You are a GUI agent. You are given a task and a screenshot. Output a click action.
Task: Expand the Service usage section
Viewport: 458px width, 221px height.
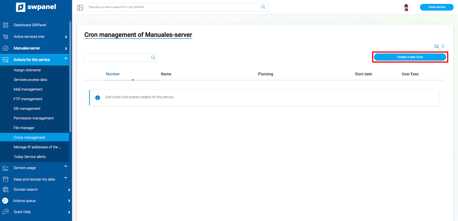tap(66, 166)
